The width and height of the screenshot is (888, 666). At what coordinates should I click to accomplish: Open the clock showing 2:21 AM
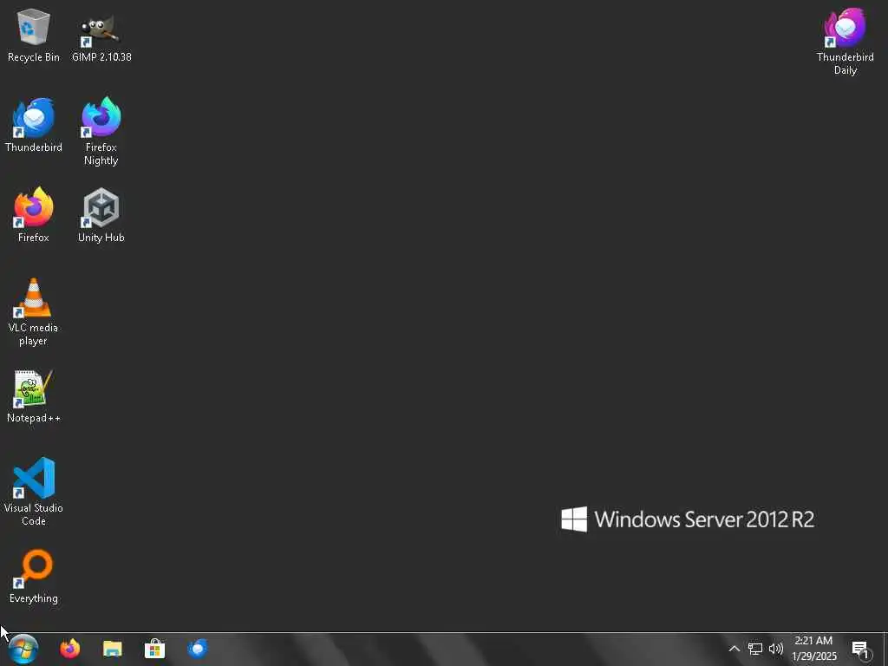click(813, 649)
